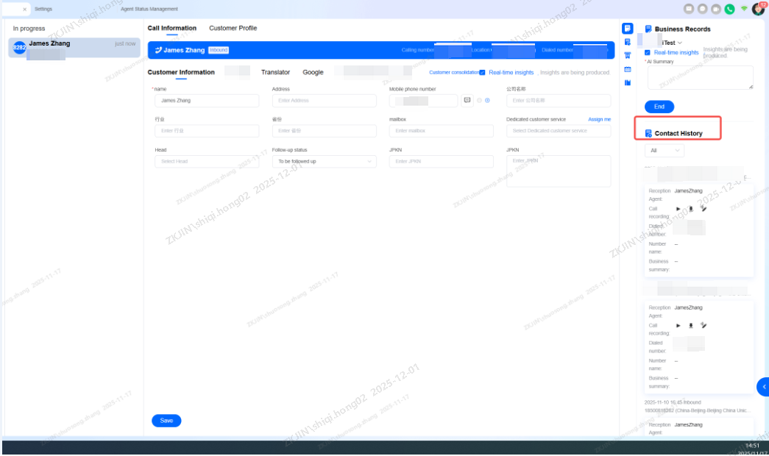The height and width of the screenshot is (456, 769).
Task: Click the blue Save button
Action: (x=166, y=421)
